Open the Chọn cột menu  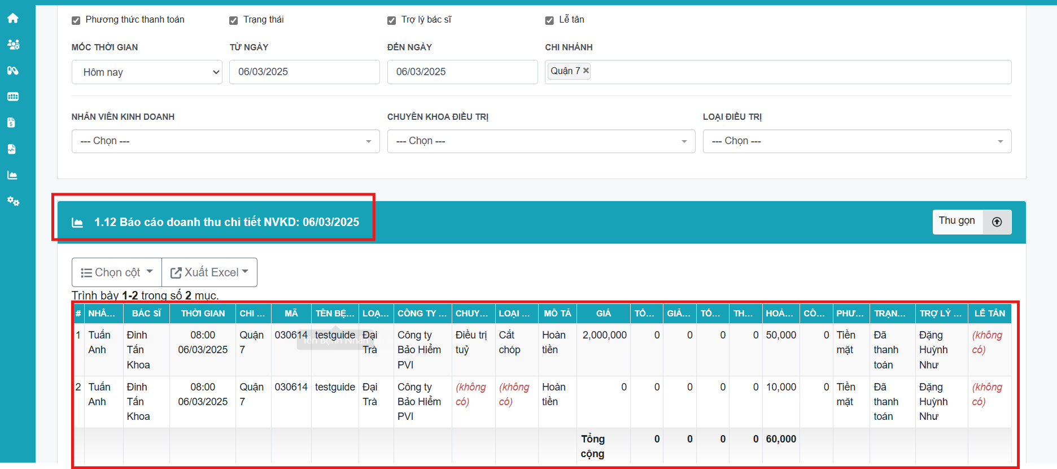117,272
